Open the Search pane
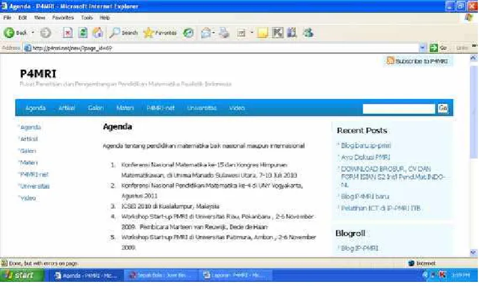 point(124,33)
